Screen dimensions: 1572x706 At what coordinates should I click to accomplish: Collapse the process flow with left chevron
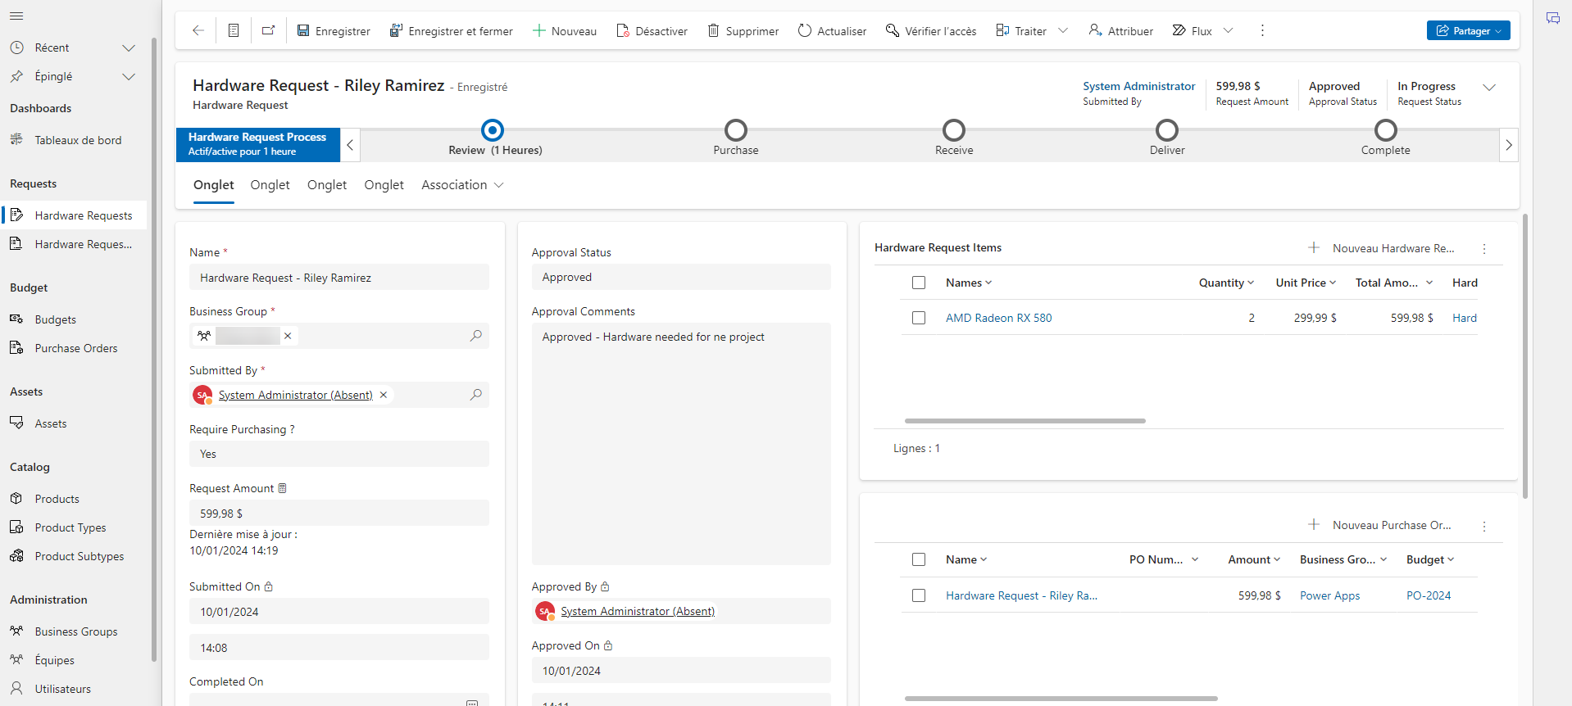350,145
